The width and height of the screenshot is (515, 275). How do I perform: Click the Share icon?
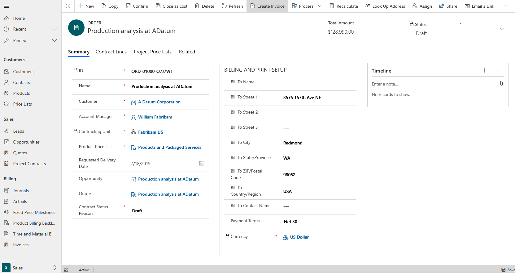442,6
